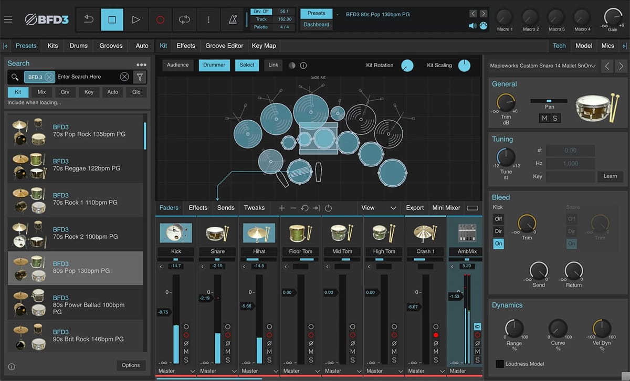This screenshot has height=381, width=630.
Task: Click the Learn button in the Tuning section
Action: pos(610,176)
